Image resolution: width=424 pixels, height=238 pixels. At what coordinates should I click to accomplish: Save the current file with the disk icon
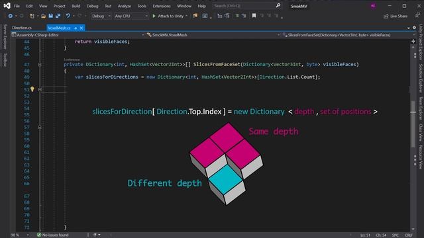pyautogui.click(x=50, y=16)
